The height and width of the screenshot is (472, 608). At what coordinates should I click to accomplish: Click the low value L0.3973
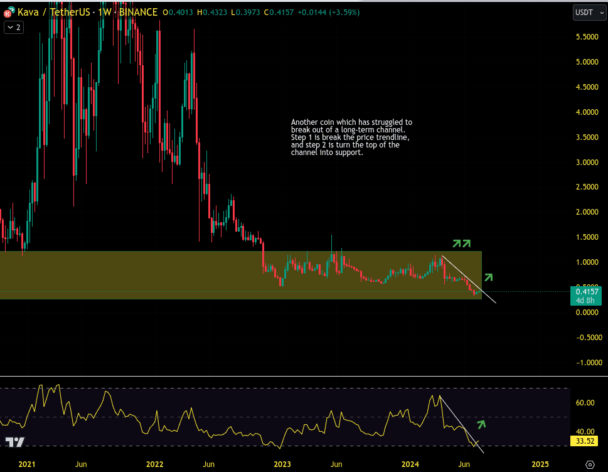tap(245, 13)
